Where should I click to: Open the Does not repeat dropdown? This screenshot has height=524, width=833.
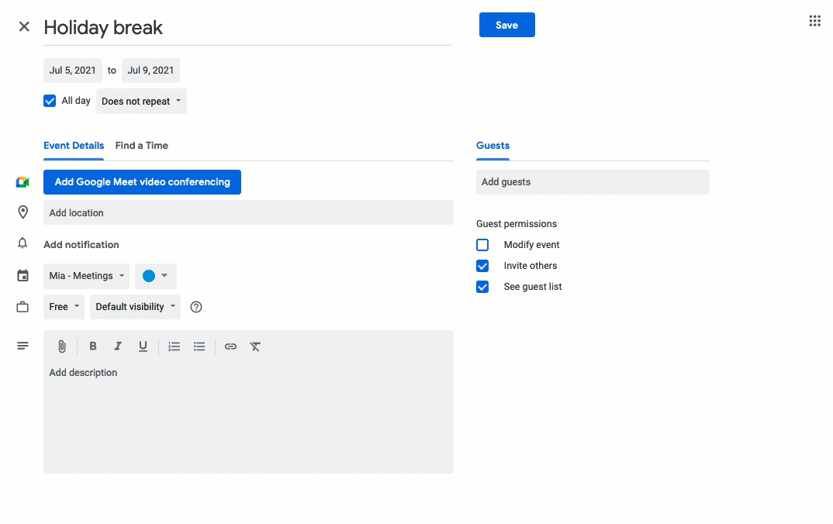(141, 101)
